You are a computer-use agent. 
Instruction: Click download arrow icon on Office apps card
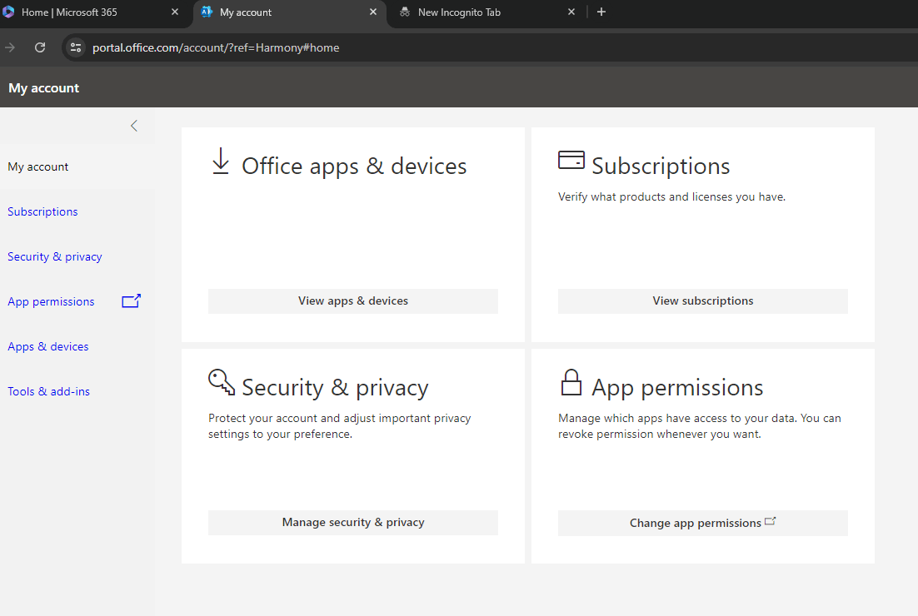[221, 161]
